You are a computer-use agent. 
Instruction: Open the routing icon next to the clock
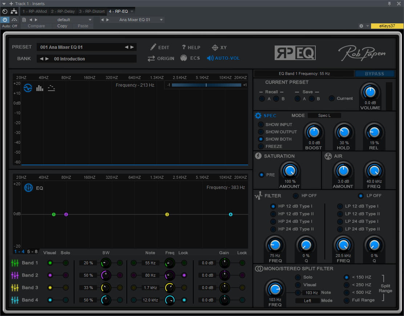[14, 11]
